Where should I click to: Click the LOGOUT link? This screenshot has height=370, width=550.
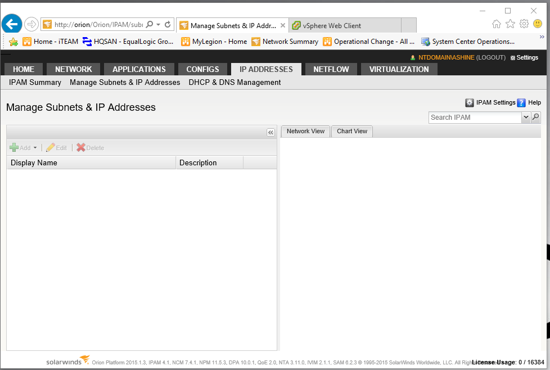[491, 57]
